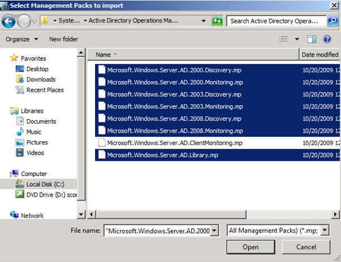
Task: Sort by the Name column header
Action: (x=193, y=54)
